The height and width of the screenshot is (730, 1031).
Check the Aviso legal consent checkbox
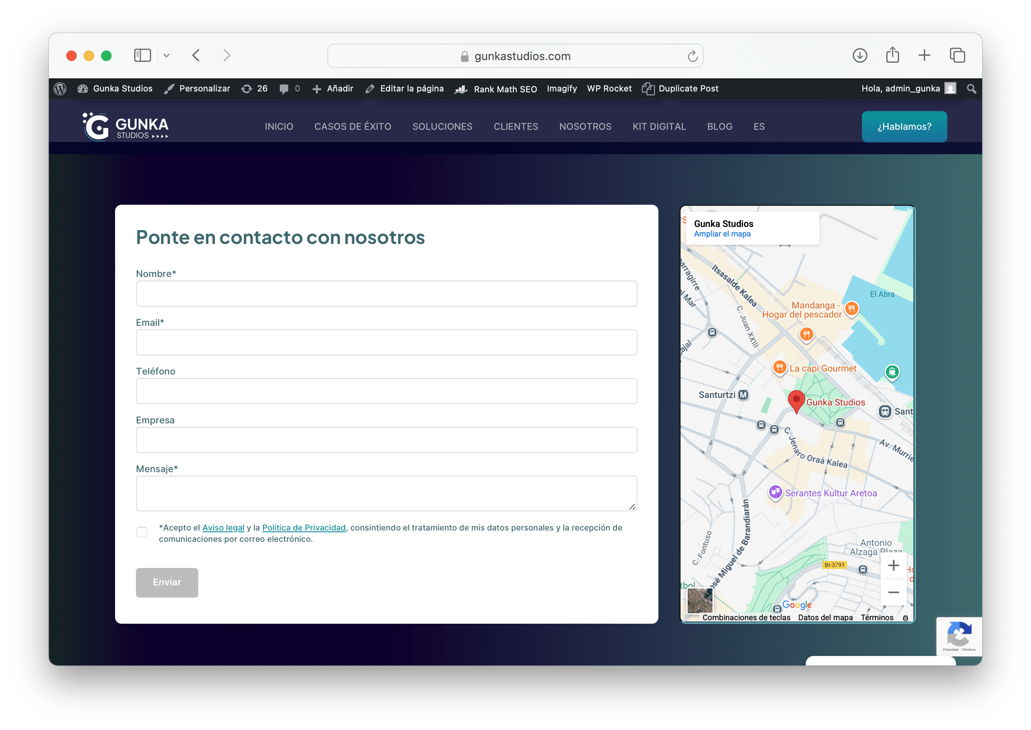pyautogui.click(x=142, y=532)
